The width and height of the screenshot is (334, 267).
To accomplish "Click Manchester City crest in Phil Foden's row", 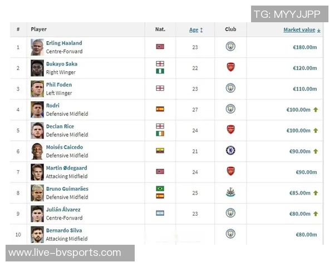I will (x=230, y=88).
